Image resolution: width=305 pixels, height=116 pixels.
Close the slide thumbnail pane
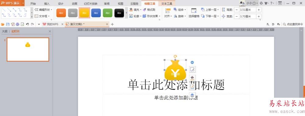pos(50,31)
